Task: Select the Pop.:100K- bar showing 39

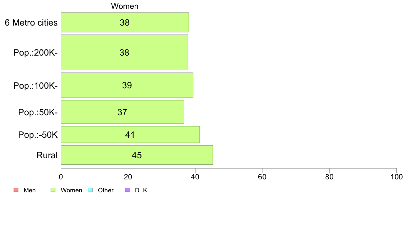Action: point(127,85)
